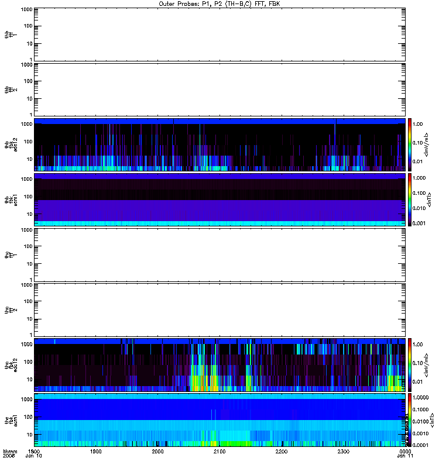Click the plot title 'Outer Probes: P1, P2 (TH-B,C) FFT, FBK'
Viewport: 439px width, 468px height.
[220, 4]
